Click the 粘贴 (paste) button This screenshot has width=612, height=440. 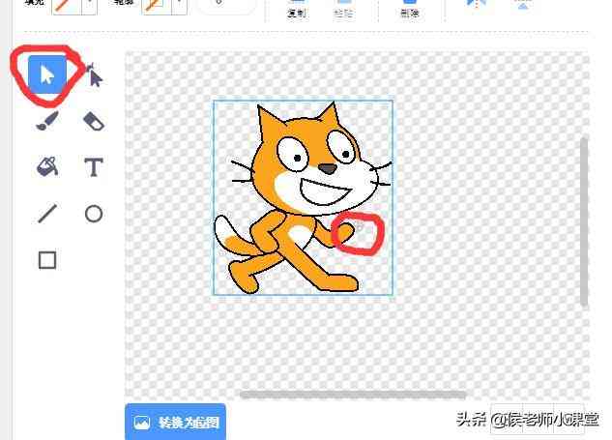[x=343, y=9]
